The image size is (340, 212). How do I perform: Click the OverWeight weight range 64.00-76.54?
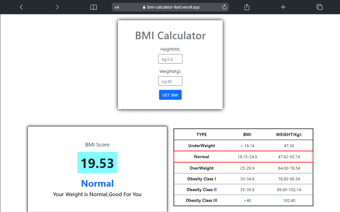click(289, 168)
